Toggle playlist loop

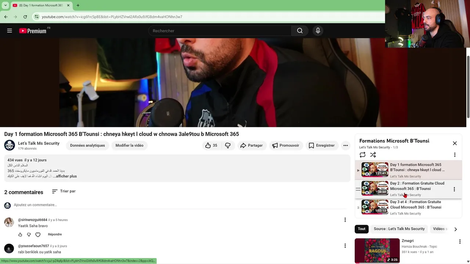click(362, 155)
